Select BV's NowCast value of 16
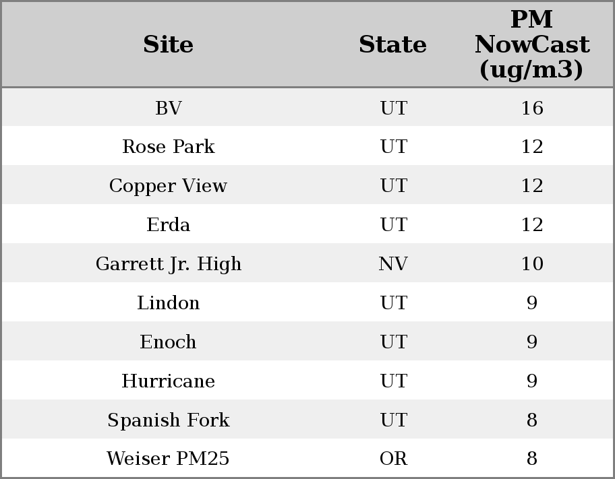 point(531,108)
